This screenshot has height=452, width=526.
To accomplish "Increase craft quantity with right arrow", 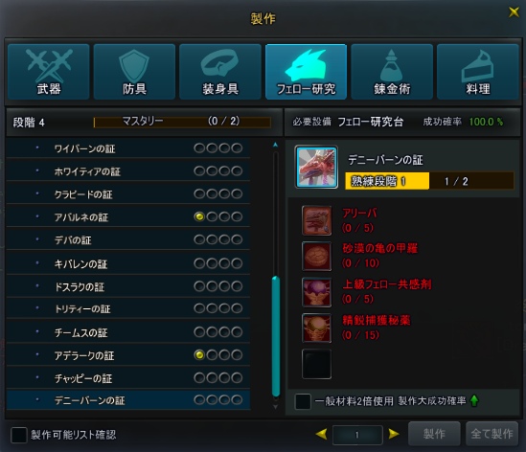I will pos(394,434).
